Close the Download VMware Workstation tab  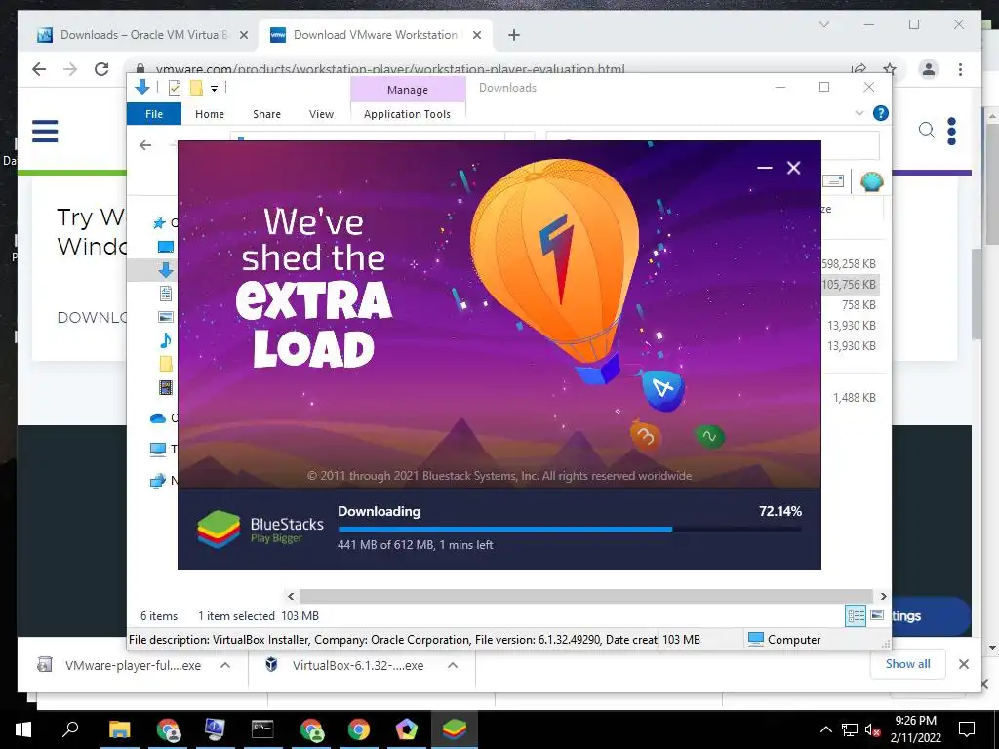coord(476,35)
